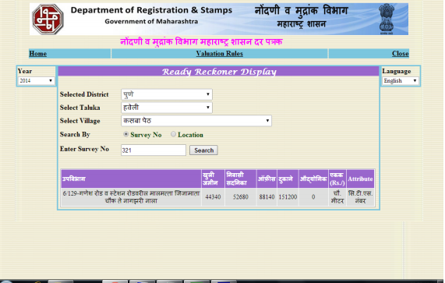The height and width of the screenshot is (283, 445).
Task: Click the Enter Survey No input field
Action: click(154, 150)
